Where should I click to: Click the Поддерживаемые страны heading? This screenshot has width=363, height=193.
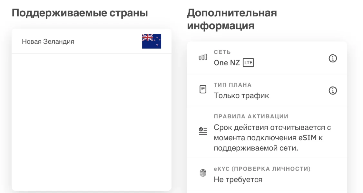point(80,14)
